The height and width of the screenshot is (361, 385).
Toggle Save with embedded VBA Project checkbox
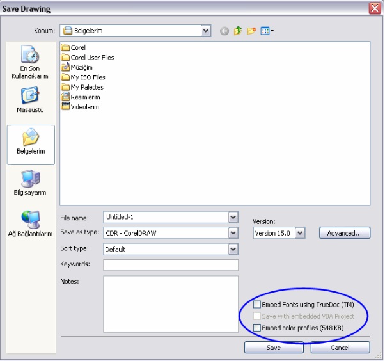257,316
